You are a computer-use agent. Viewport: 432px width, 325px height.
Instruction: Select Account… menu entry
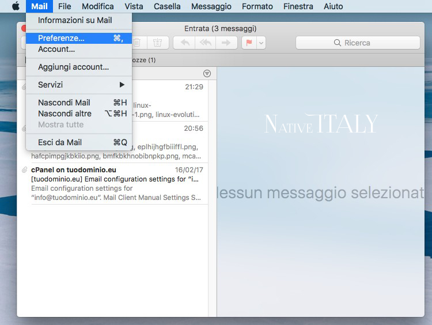[x=79, y=49]
